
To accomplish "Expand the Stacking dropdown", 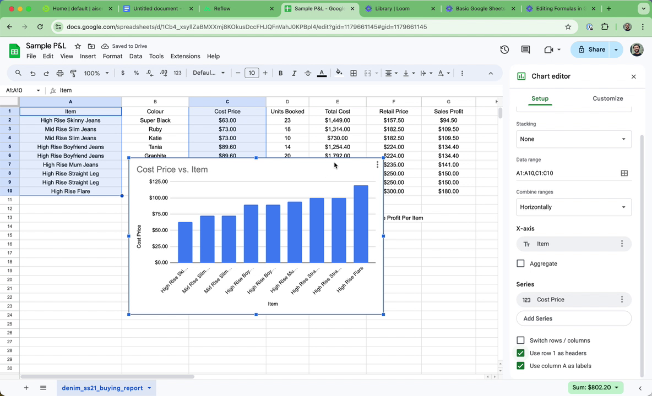I will tap(573, 139).
